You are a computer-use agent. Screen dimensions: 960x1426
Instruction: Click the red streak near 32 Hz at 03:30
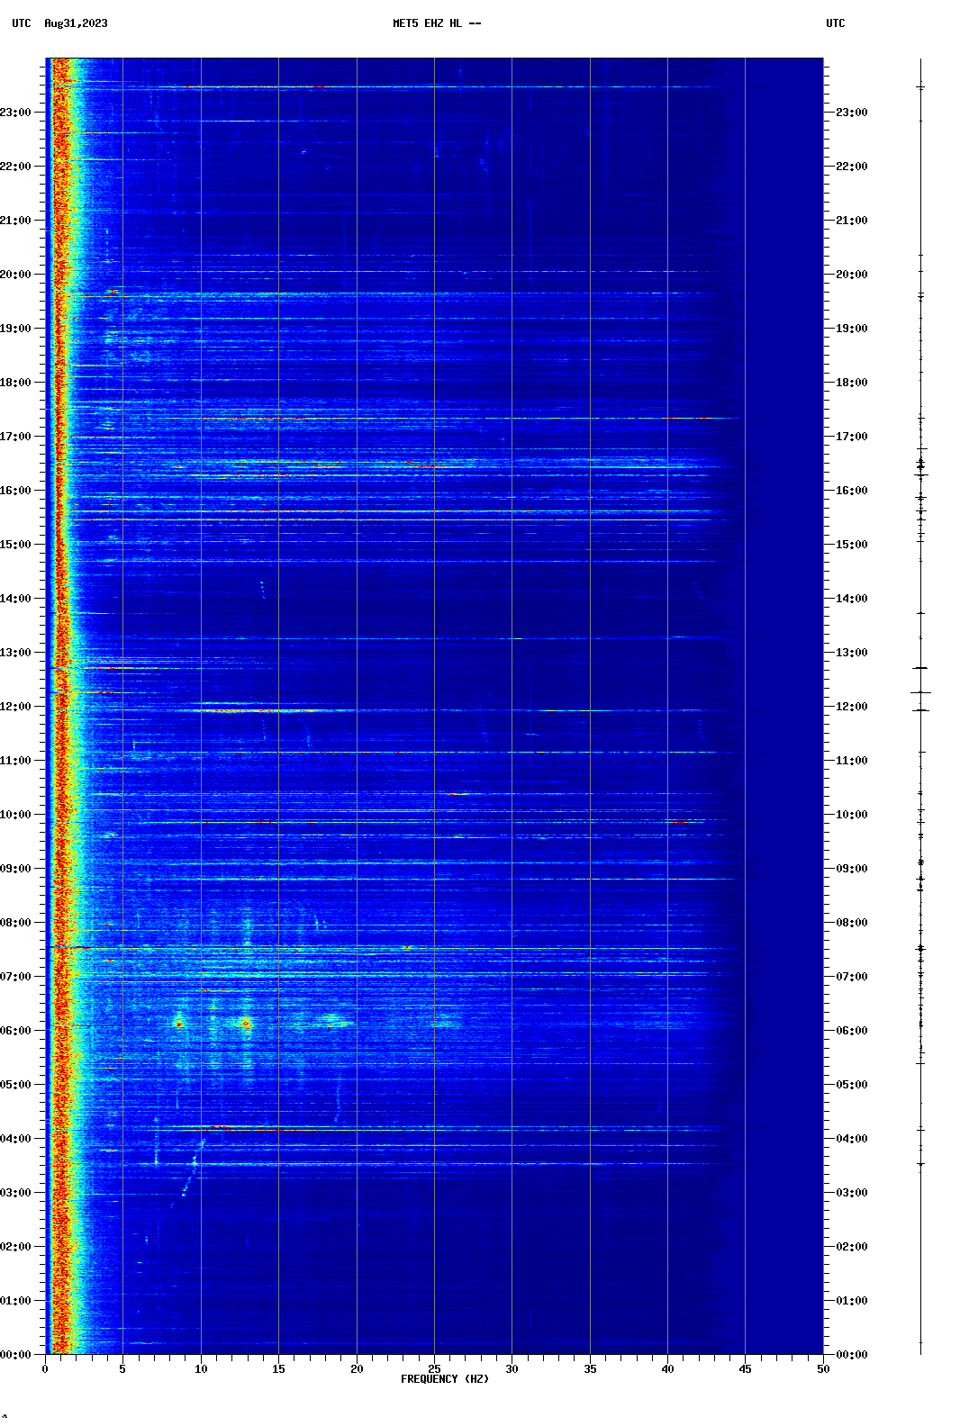tap(538, 1163)
